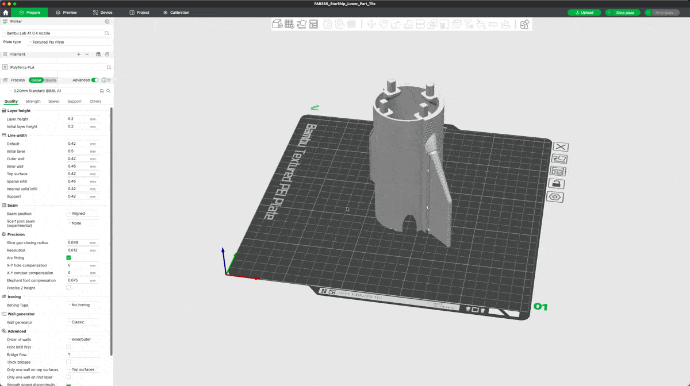
Task: Go to the Home icon
Action: [6, 12]
